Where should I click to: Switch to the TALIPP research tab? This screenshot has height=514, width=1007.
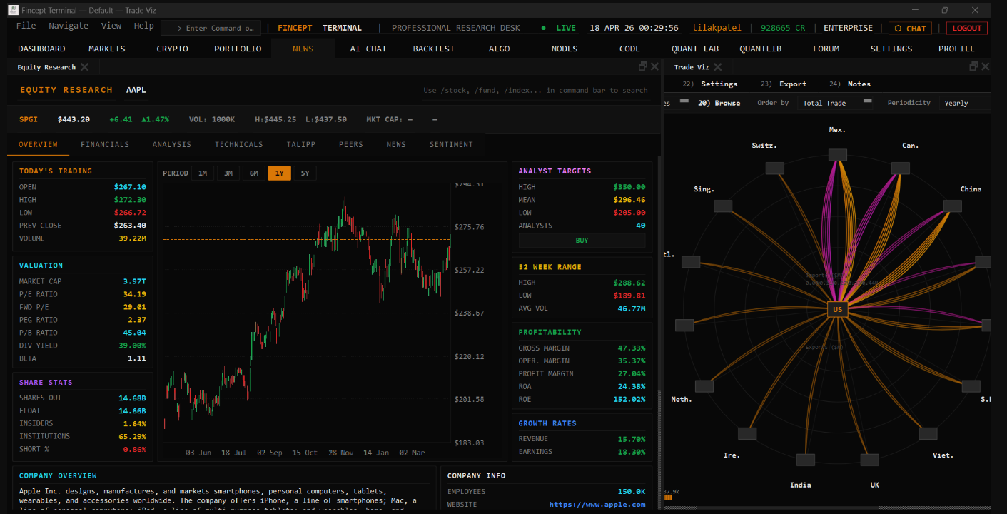pyautogui.click(x=301, y=144)
